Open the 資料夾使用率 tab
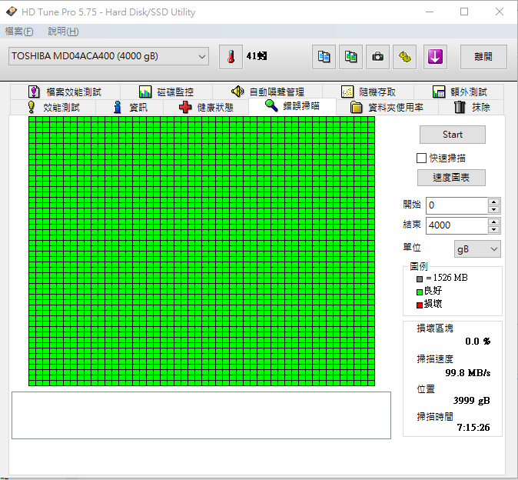This screenshot has height=480, width=518. pyautogui.click(x=387, y=107)
